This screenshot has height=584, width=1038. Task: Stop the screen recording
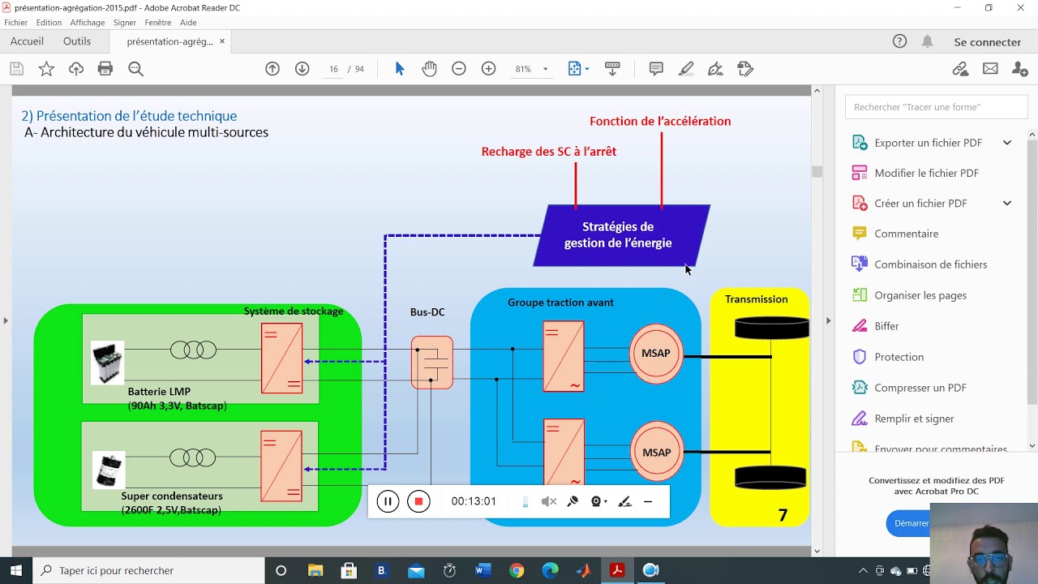pyautogui.click(x=418, y=501)
